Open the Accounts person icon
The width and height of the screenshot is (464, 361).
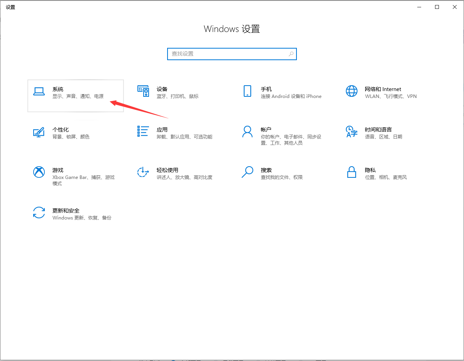247,132
